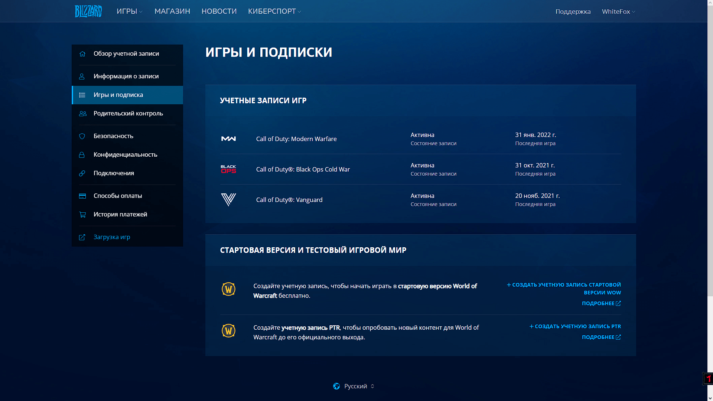Image resolution: width=713 pixels, height=401 pixels.
Task: Click the two-people icon for Родительский контроль
Action: [83, 114]
